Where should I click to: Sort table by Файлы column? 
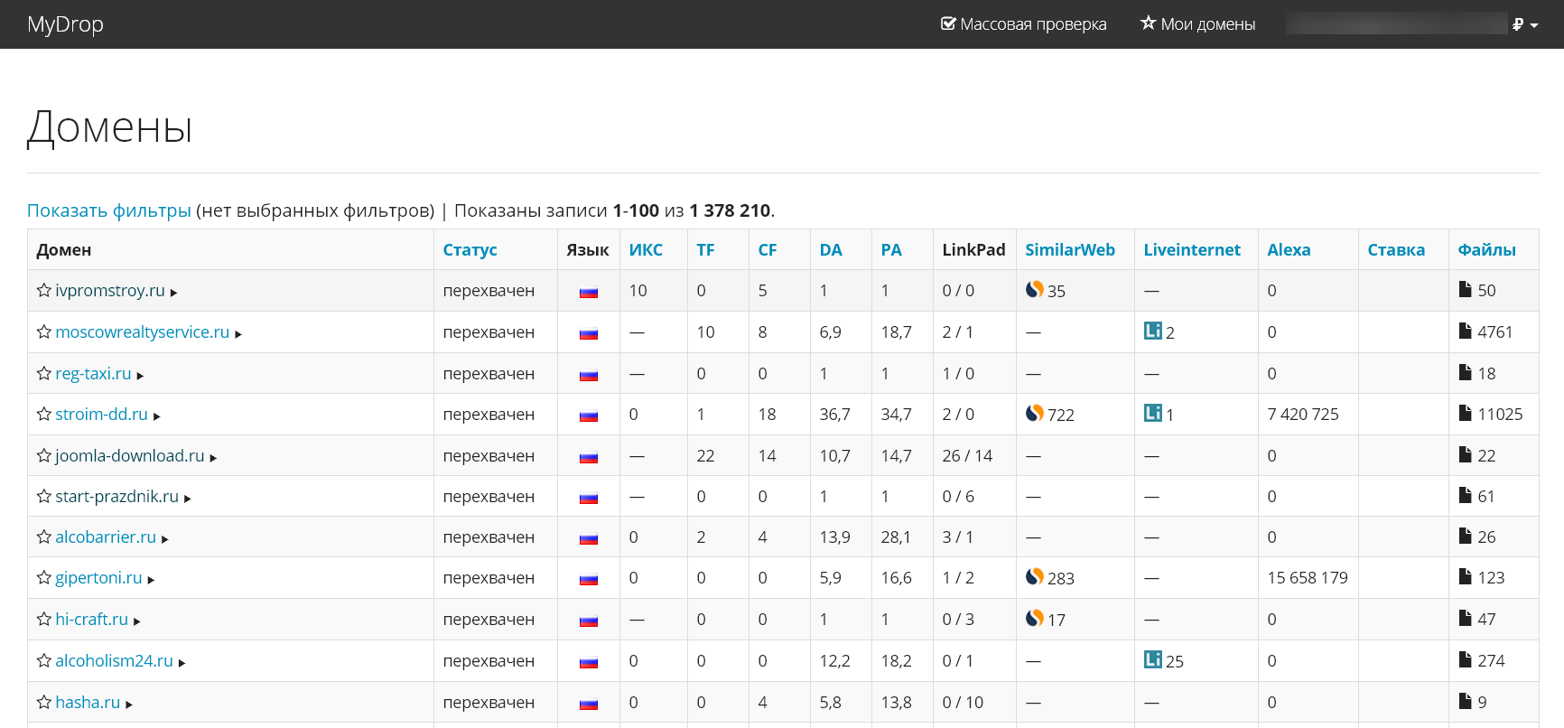(x=1486, y=250)
